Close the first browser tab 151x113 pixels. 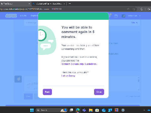tap(29, 4)
